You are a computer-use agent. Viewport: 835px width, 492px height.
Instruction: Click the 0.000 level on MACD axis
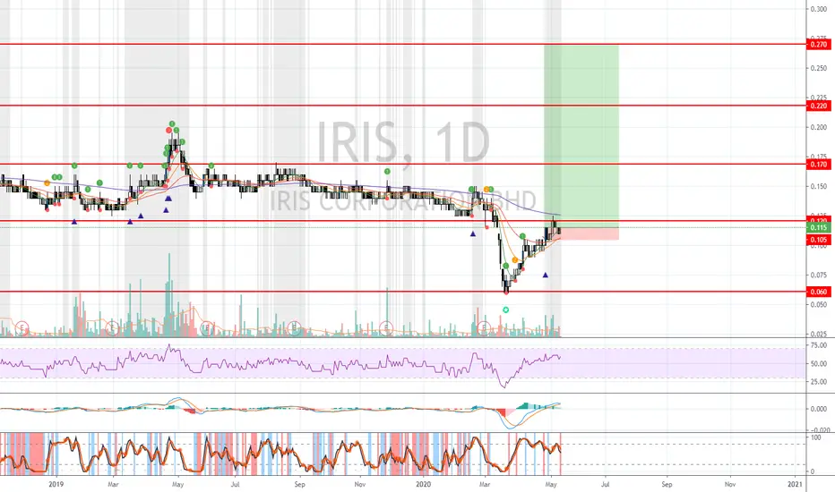tap(819, 409)
